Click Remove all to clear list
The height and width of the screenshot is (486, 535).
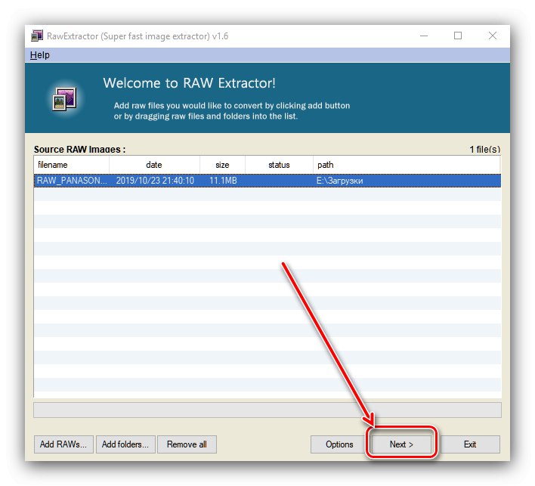187,444
